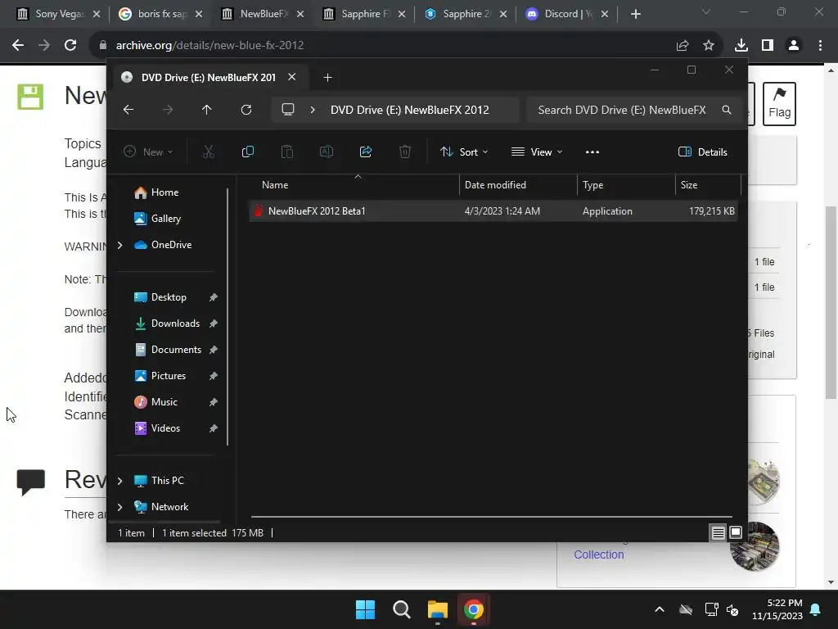Open Chrome side panel icon

pos(768,46)
